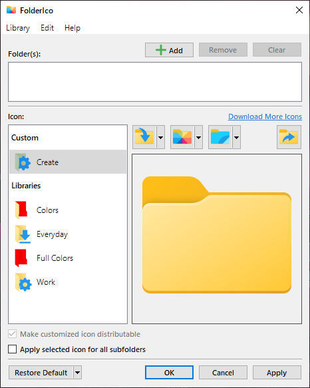Image resolution: width=310 pixels, height=388 pixels.
Task: Open the Edit menu
Action: (47, 28)
